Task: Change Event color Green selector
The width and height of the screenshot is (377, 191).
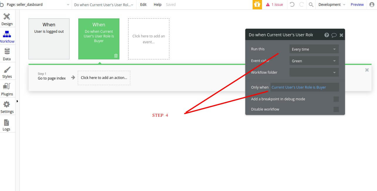Action: (x=314, y=61)
